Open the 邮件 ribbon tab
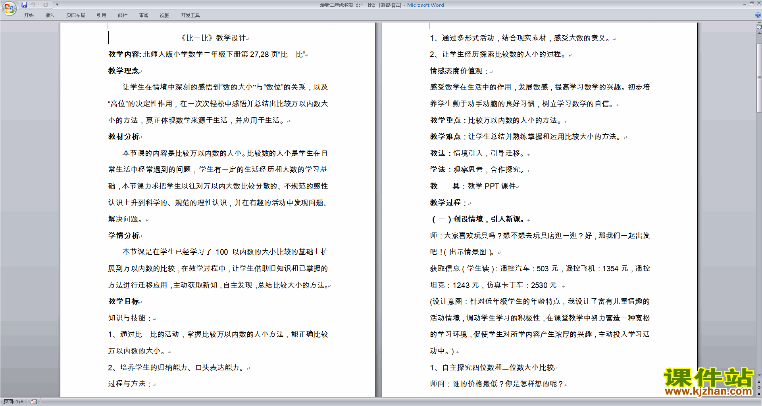Image resolution: width=762 pixels, height=406 pixels. 123,15
